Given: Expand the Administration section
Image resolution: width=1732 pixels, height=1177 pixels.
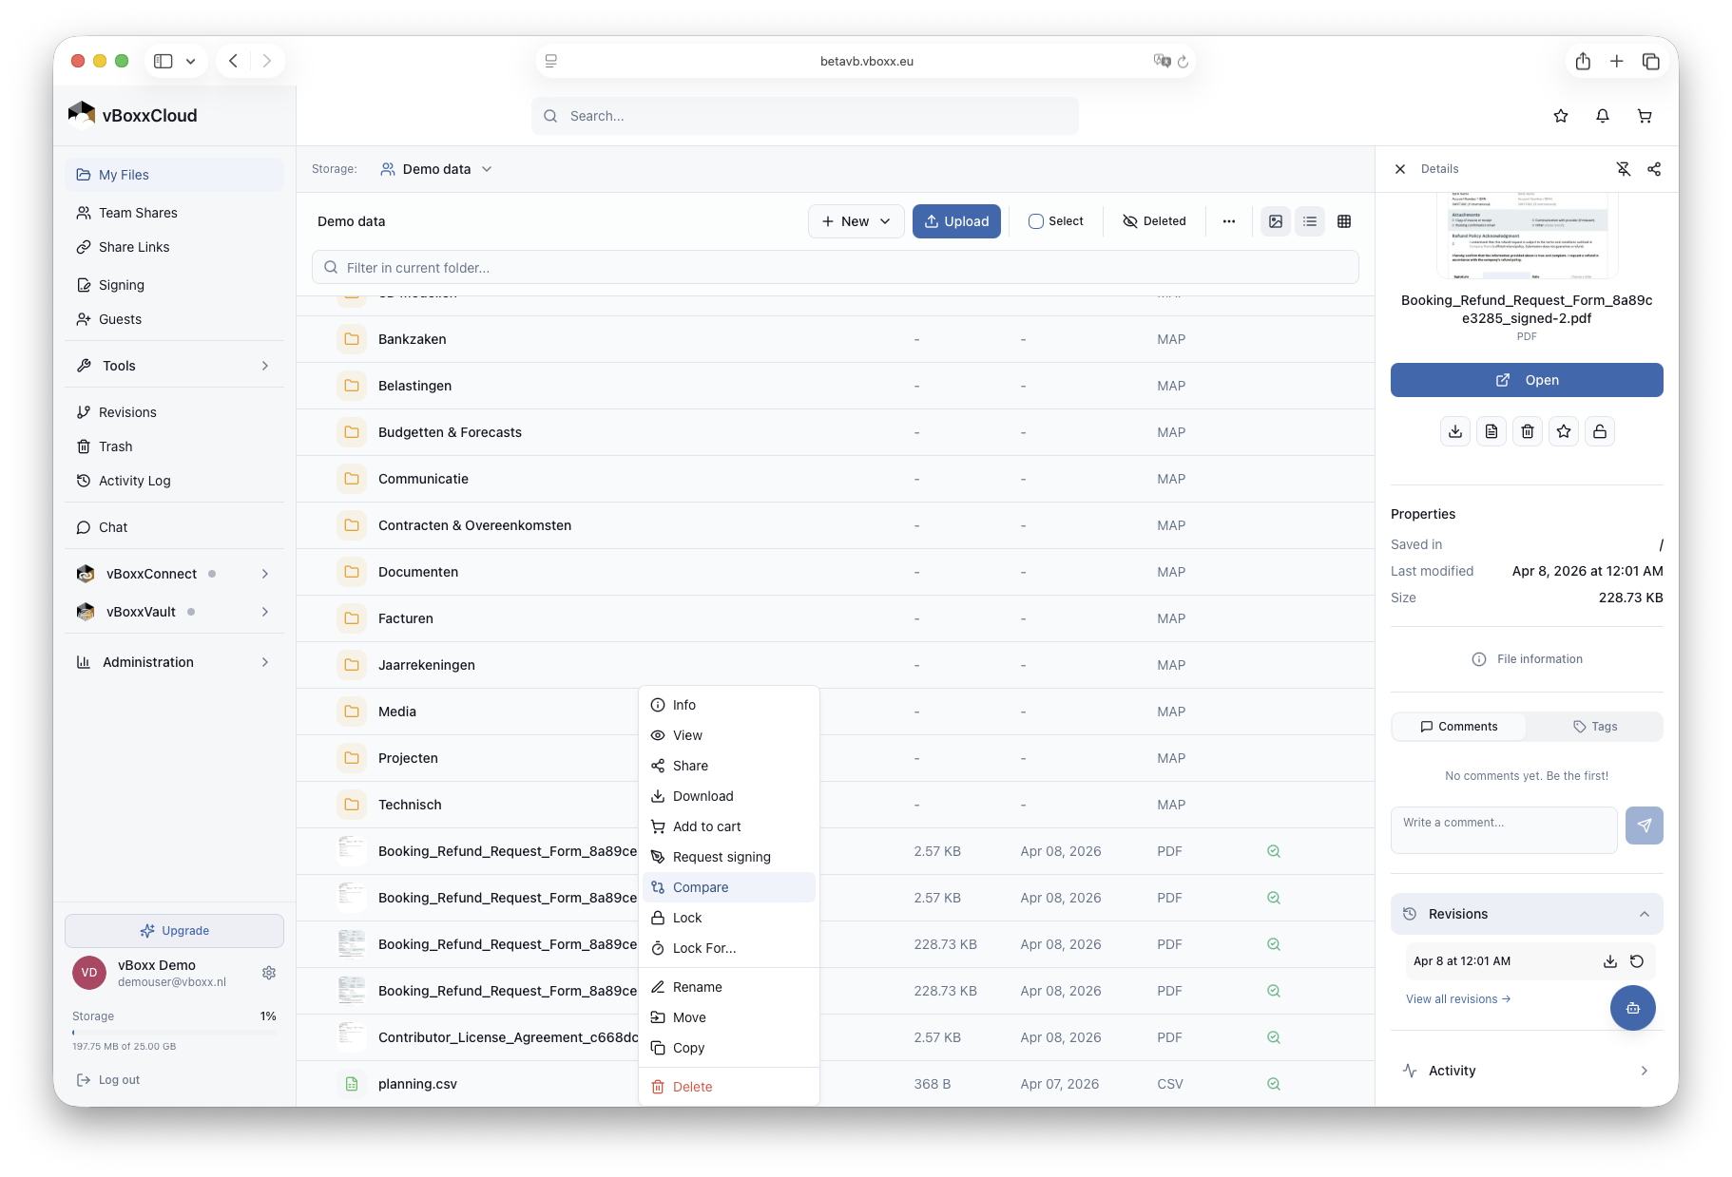Looking at the screenshot, I should [174, 662].
